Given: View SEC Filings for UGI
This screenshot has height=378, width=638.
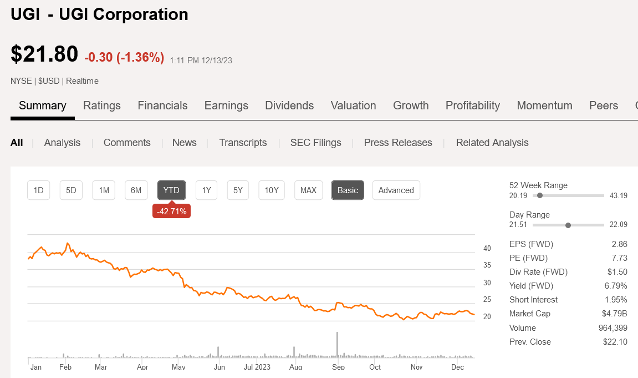Looking at the screenshot, I should 315,143.
